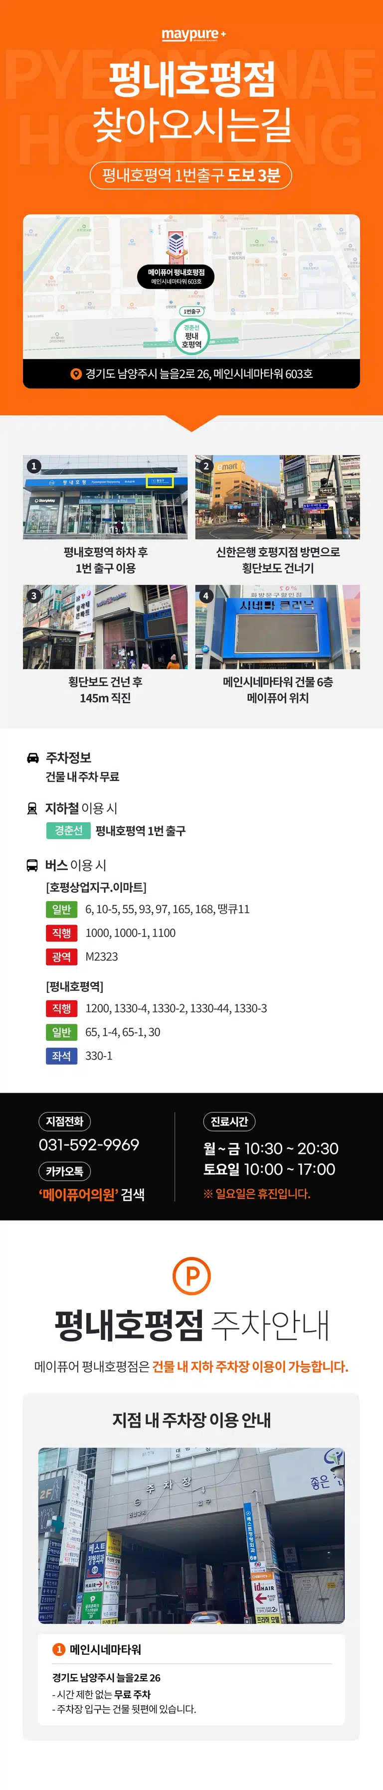Click the green 경춘선 line tag
This screenshot has height=1790, width=383.
click(69, 830)
